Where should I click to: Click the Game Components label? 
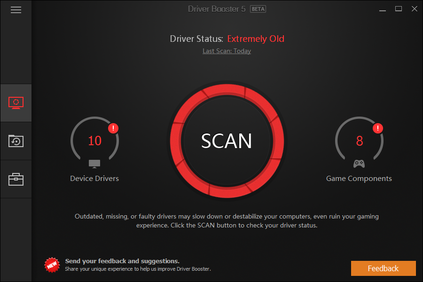pyautogui.click(x=359, y=179)
